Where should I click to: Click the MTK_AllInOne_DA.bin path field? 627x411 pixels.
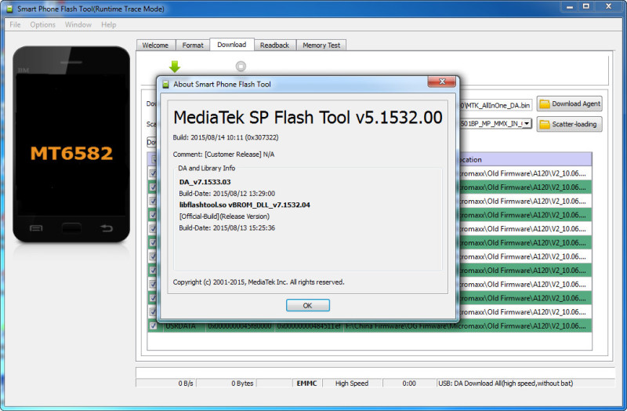point(496,105)
